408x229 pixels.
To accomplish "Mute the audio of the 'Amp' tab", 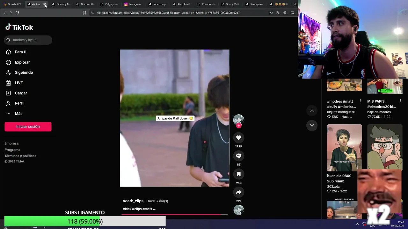I will [x=33, y=4].
